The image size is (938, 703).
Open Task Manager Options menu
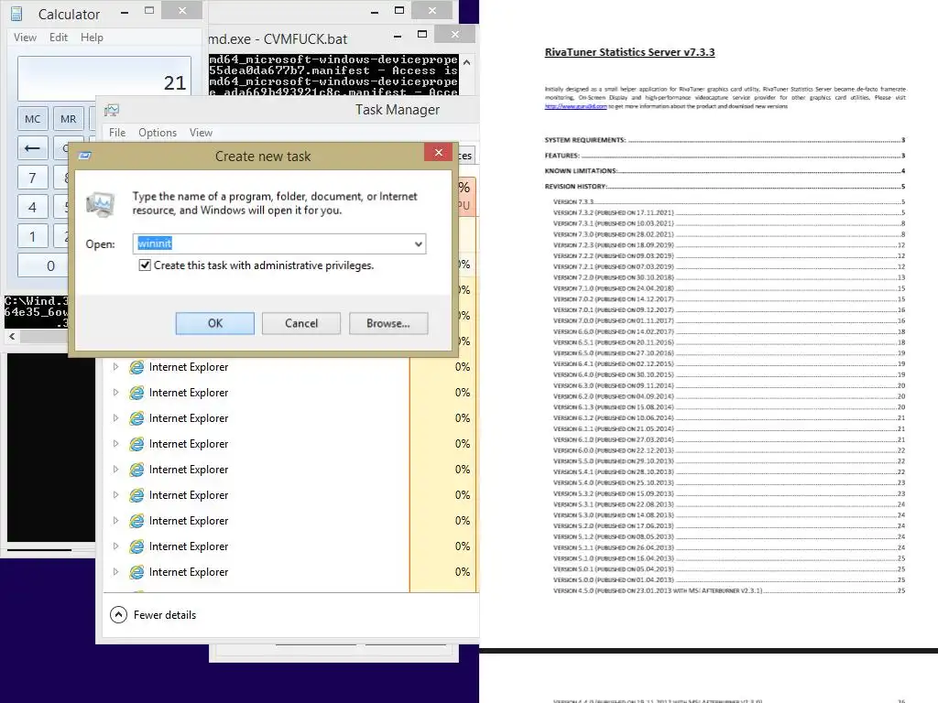158,133
